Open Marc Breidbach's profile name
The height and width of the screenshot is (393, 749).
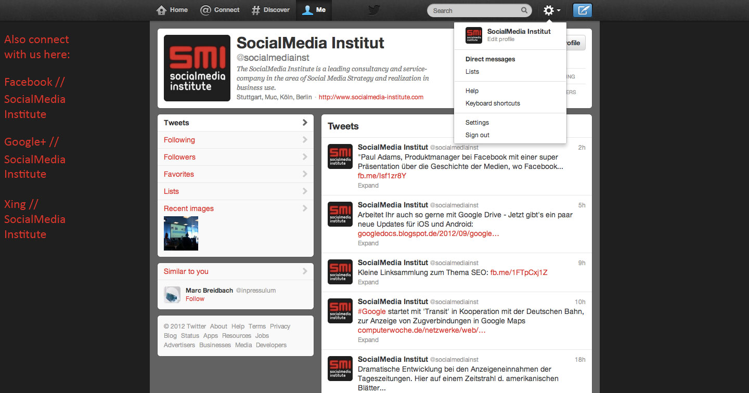209,291
